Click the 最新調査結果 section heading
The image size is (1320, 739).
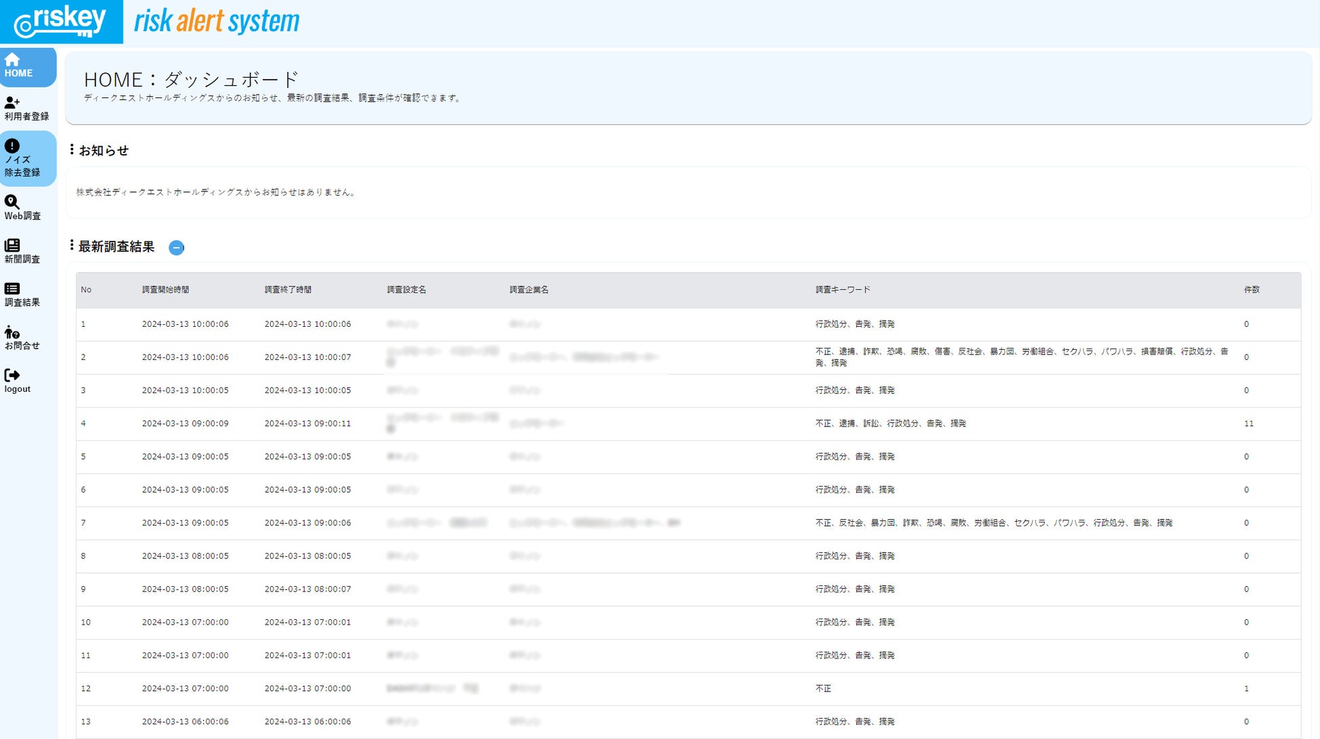coord(116,247)
